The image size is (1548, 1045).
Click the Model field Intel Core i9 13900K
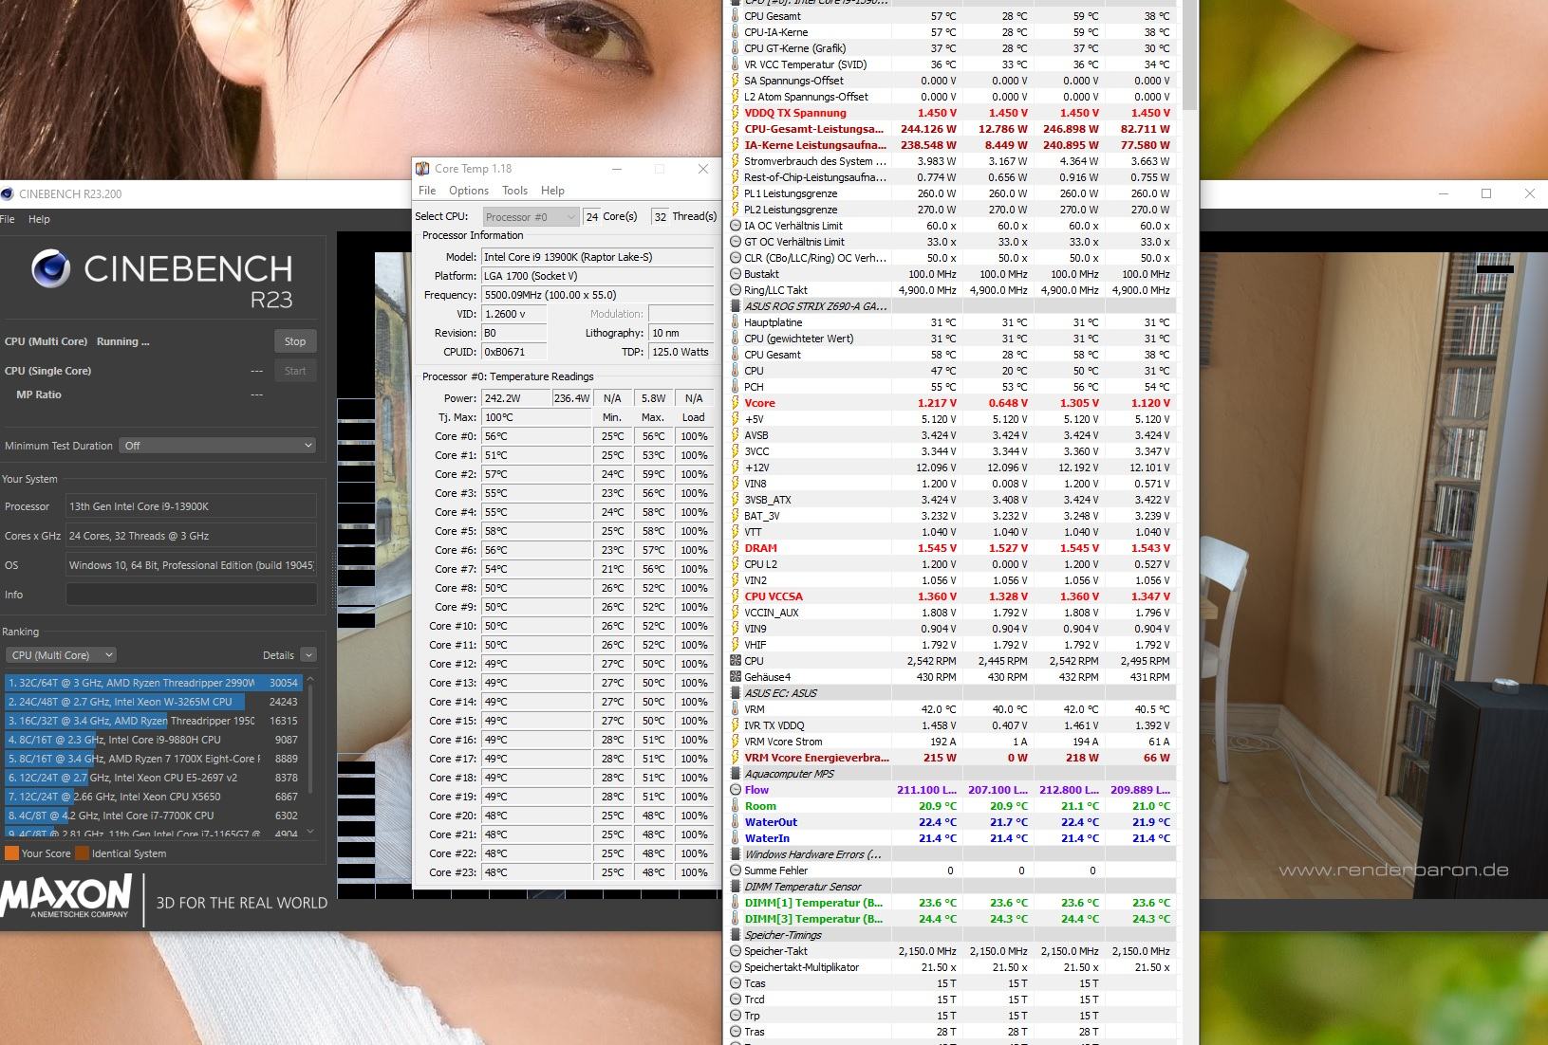[597, 257]
